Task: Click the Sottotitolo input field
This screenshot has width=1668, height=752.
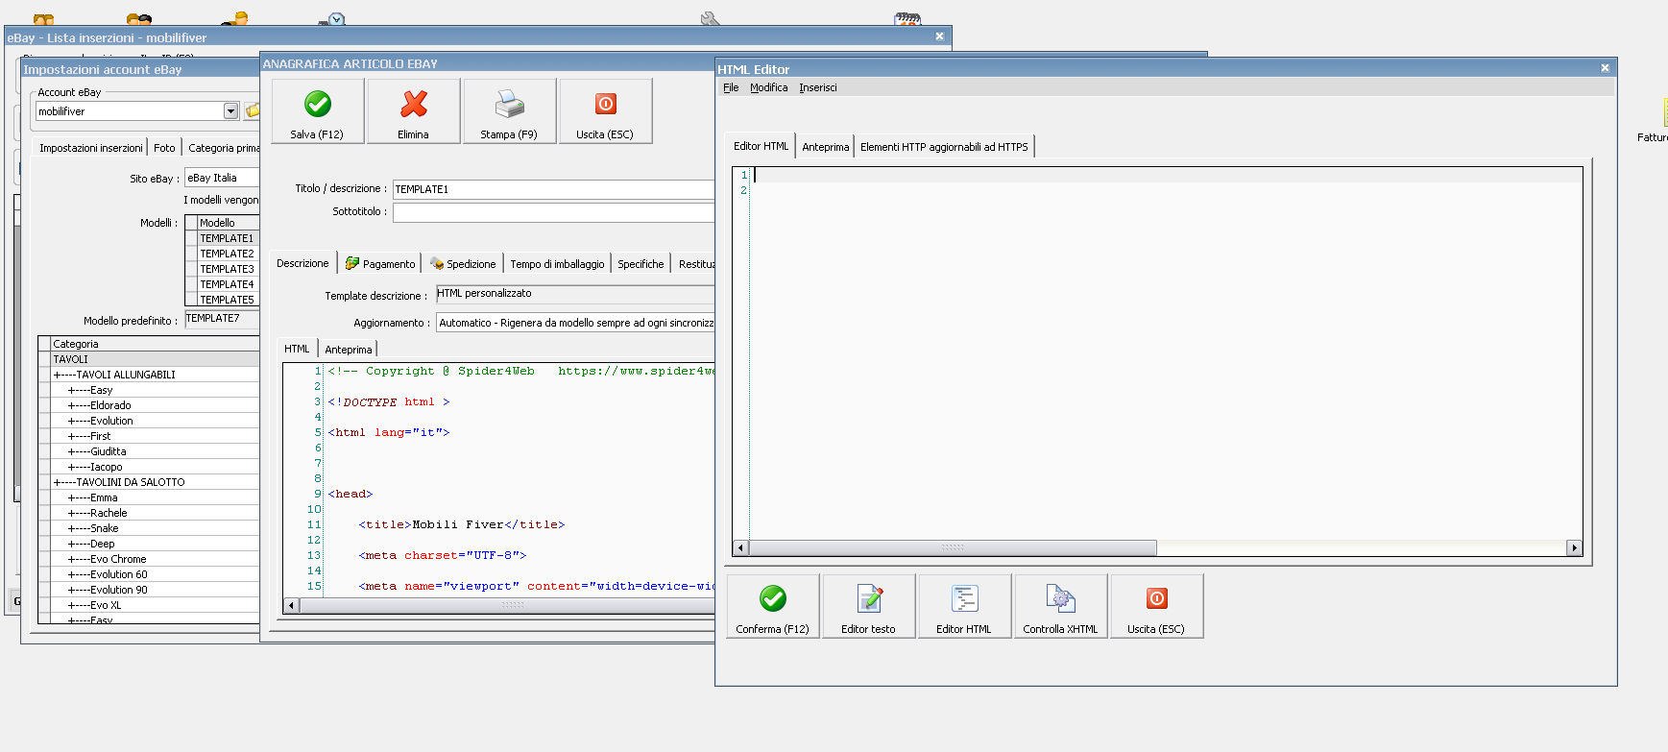Action: pyautogui.click(x=553, y=212)
